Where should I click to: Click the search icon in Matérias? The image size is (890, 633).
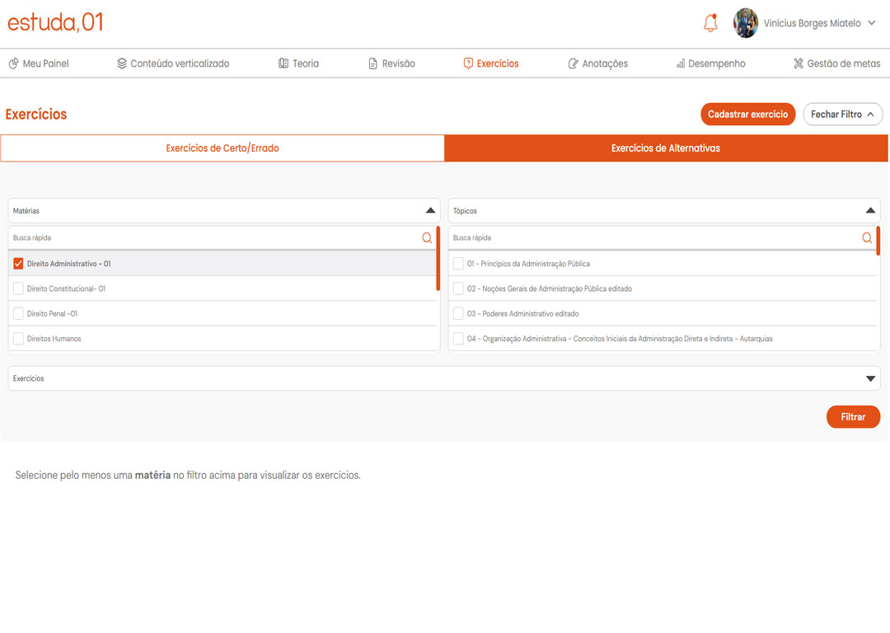[427, 237]
